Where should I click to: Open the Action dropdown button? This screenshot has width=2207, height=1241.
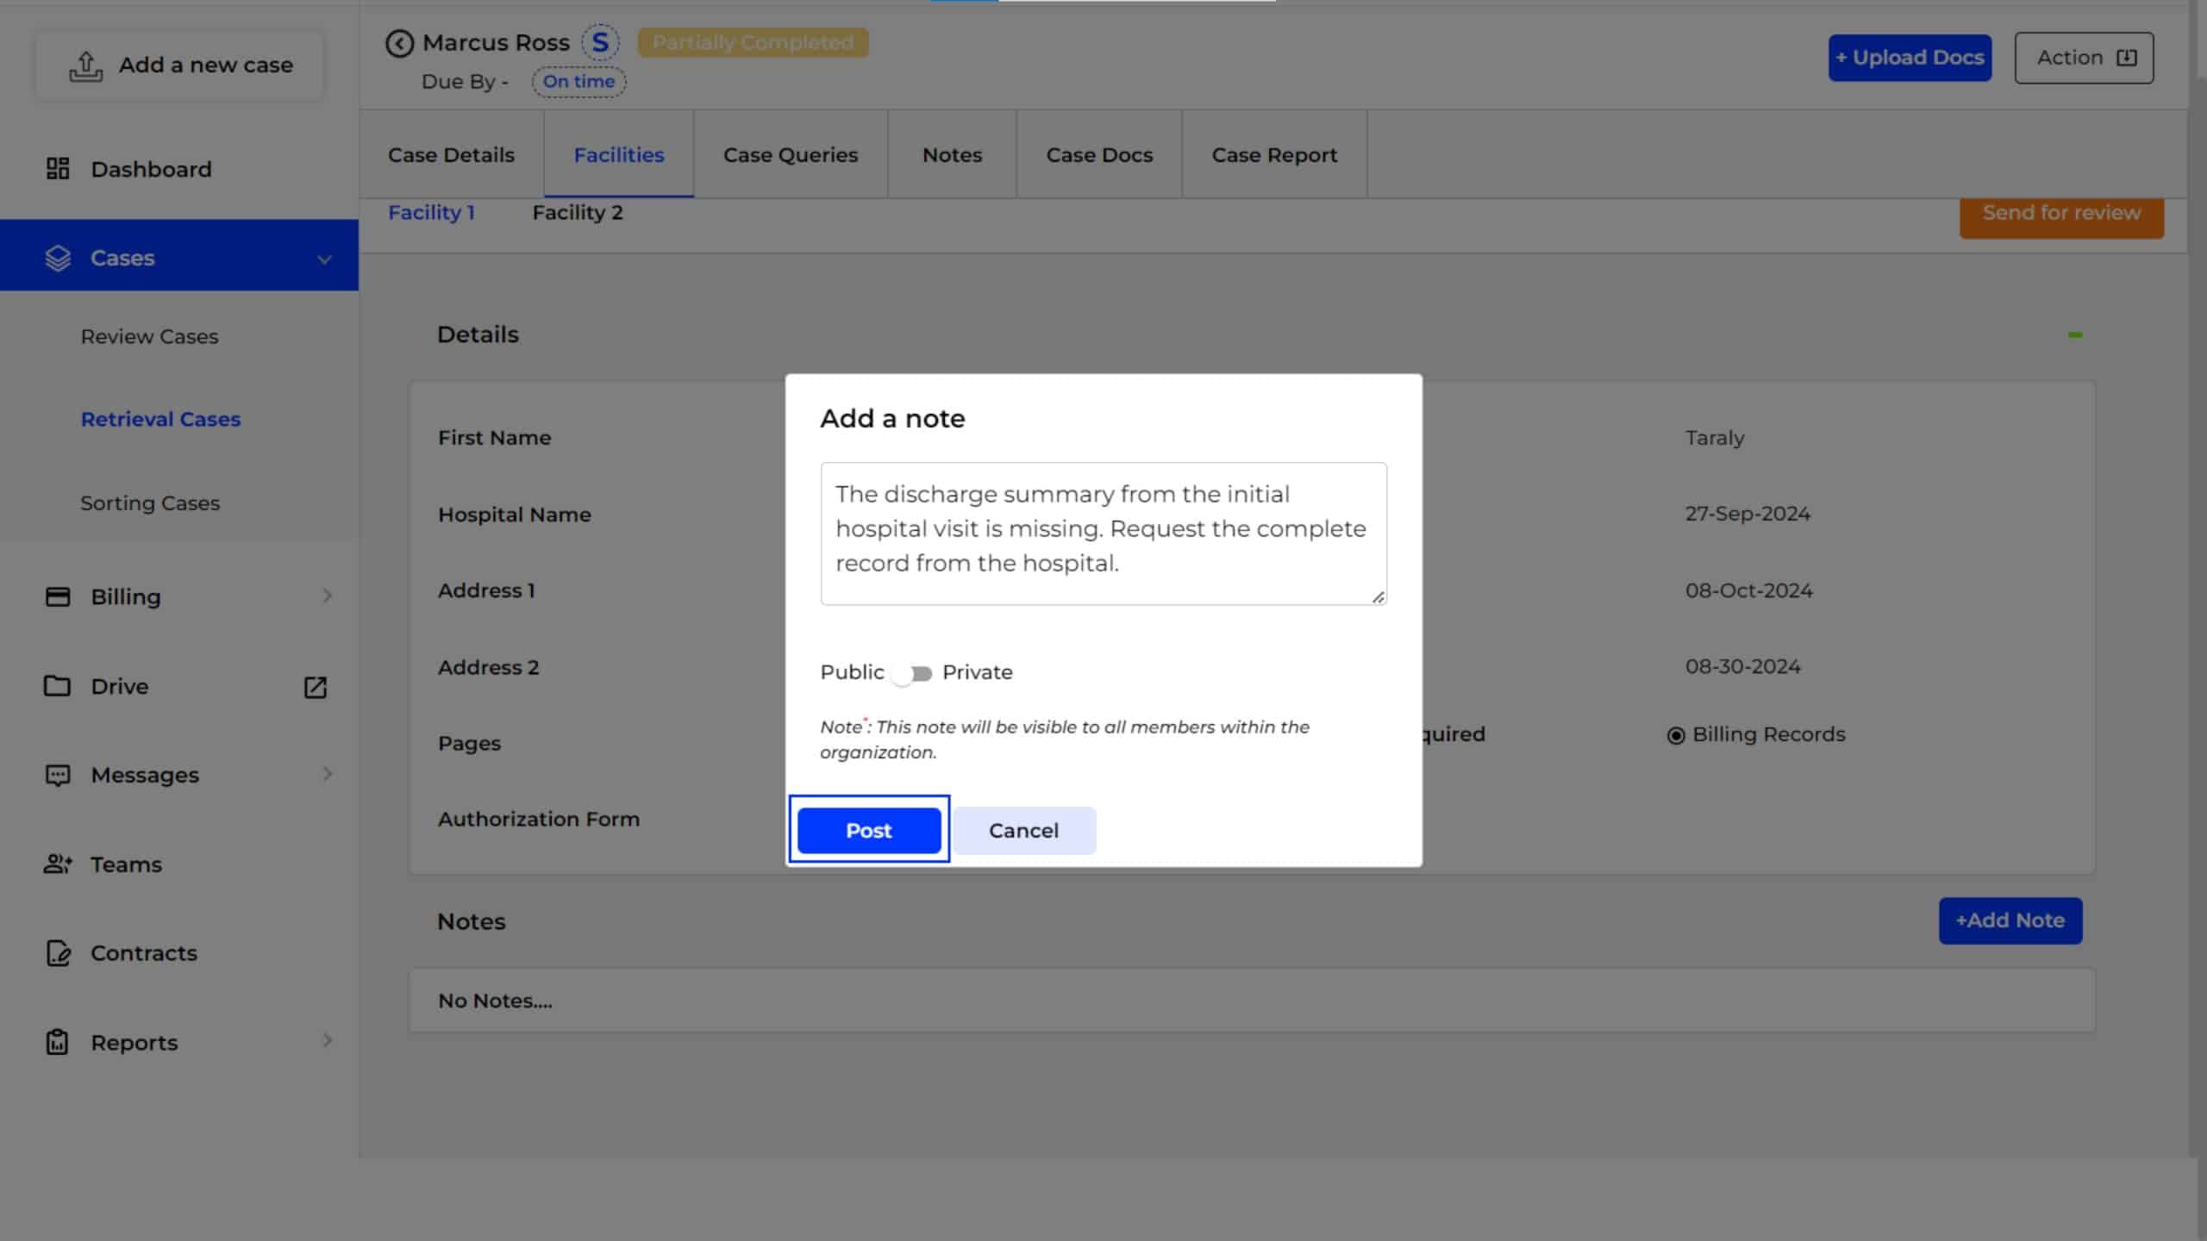click(x=2084, y=58)
